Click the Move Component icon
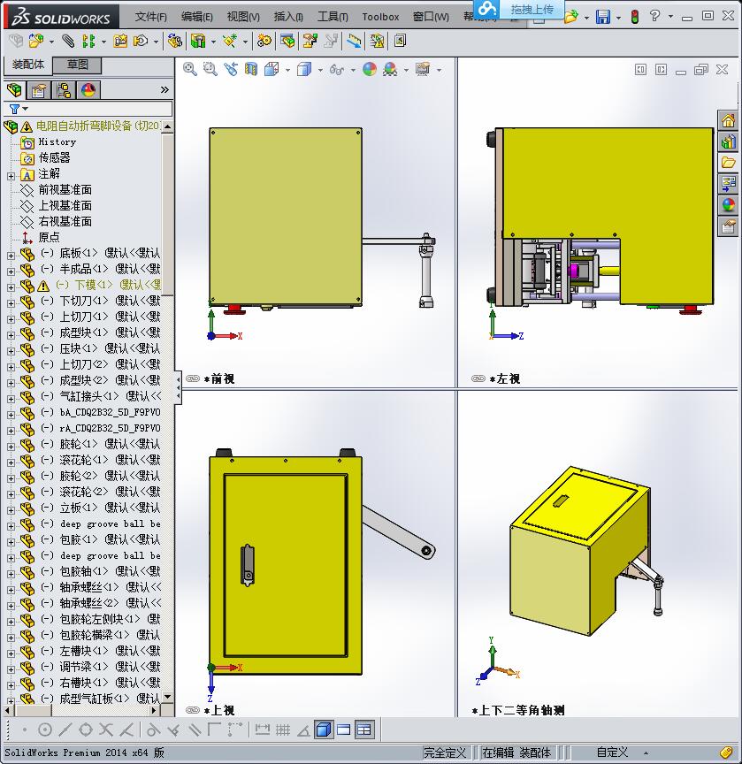Image resolution: width=742 pixels, height=764 pixels. (141, 41)
